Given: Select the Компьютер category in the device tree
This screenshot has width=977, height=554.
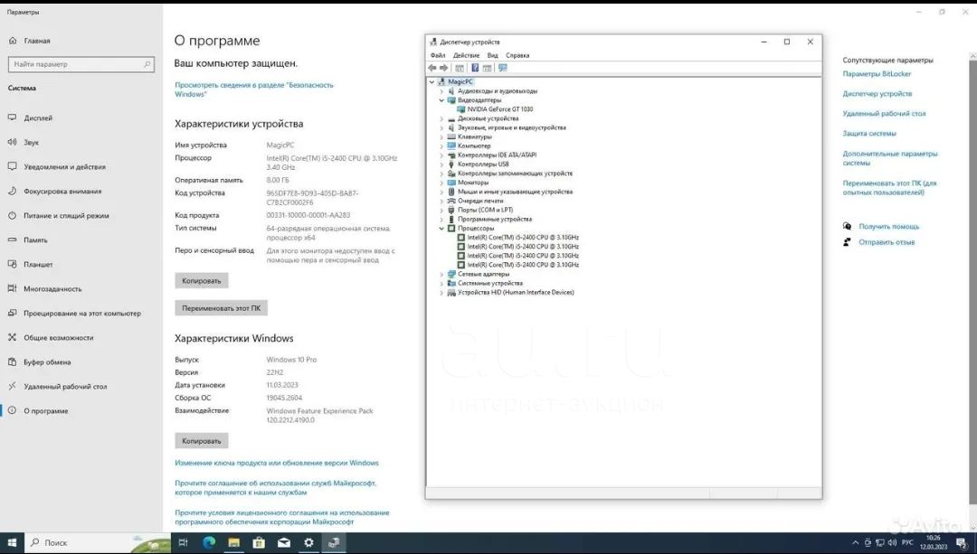Looking at the screenshot, I should [x=474, y=146].
